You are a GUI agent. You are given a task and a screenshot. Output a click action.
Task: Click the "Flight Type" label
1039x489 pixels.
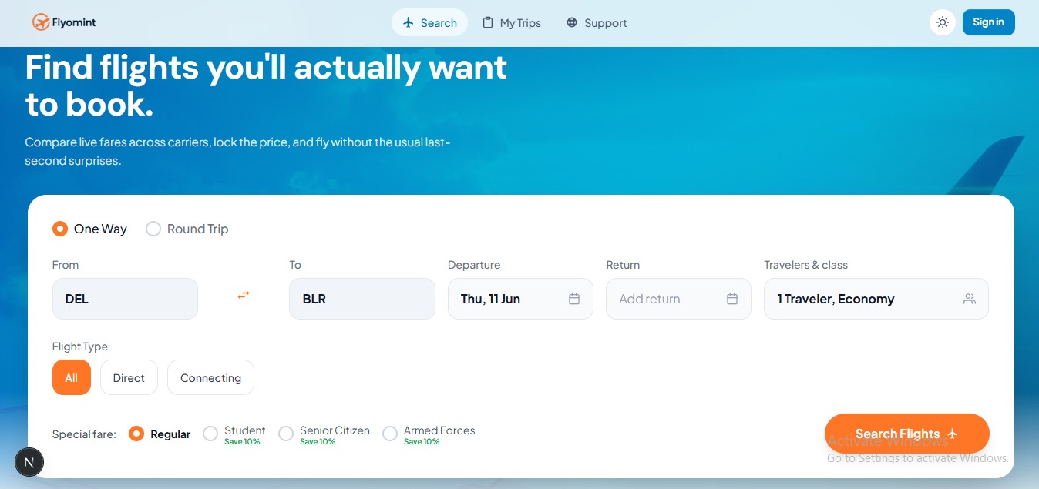coord(80,347)
